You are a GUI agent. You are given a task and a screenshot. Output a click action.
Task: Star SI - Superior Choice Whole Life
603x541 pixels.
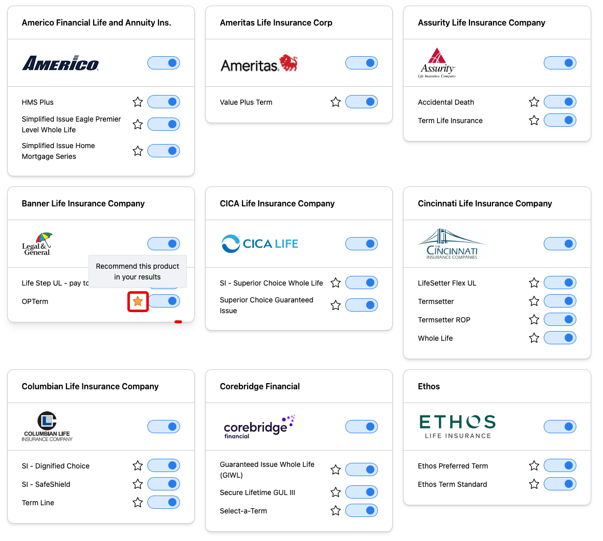tap(336, 283)
